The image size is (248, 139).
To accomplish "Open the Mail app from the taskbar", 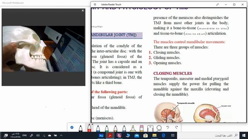I will [x=137, y=136].
